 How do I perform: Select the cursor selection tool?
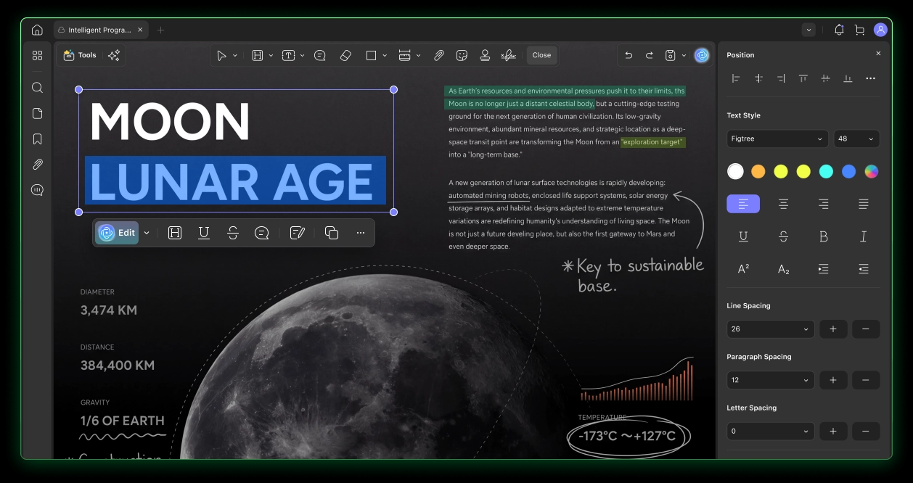tap(222, 55)
